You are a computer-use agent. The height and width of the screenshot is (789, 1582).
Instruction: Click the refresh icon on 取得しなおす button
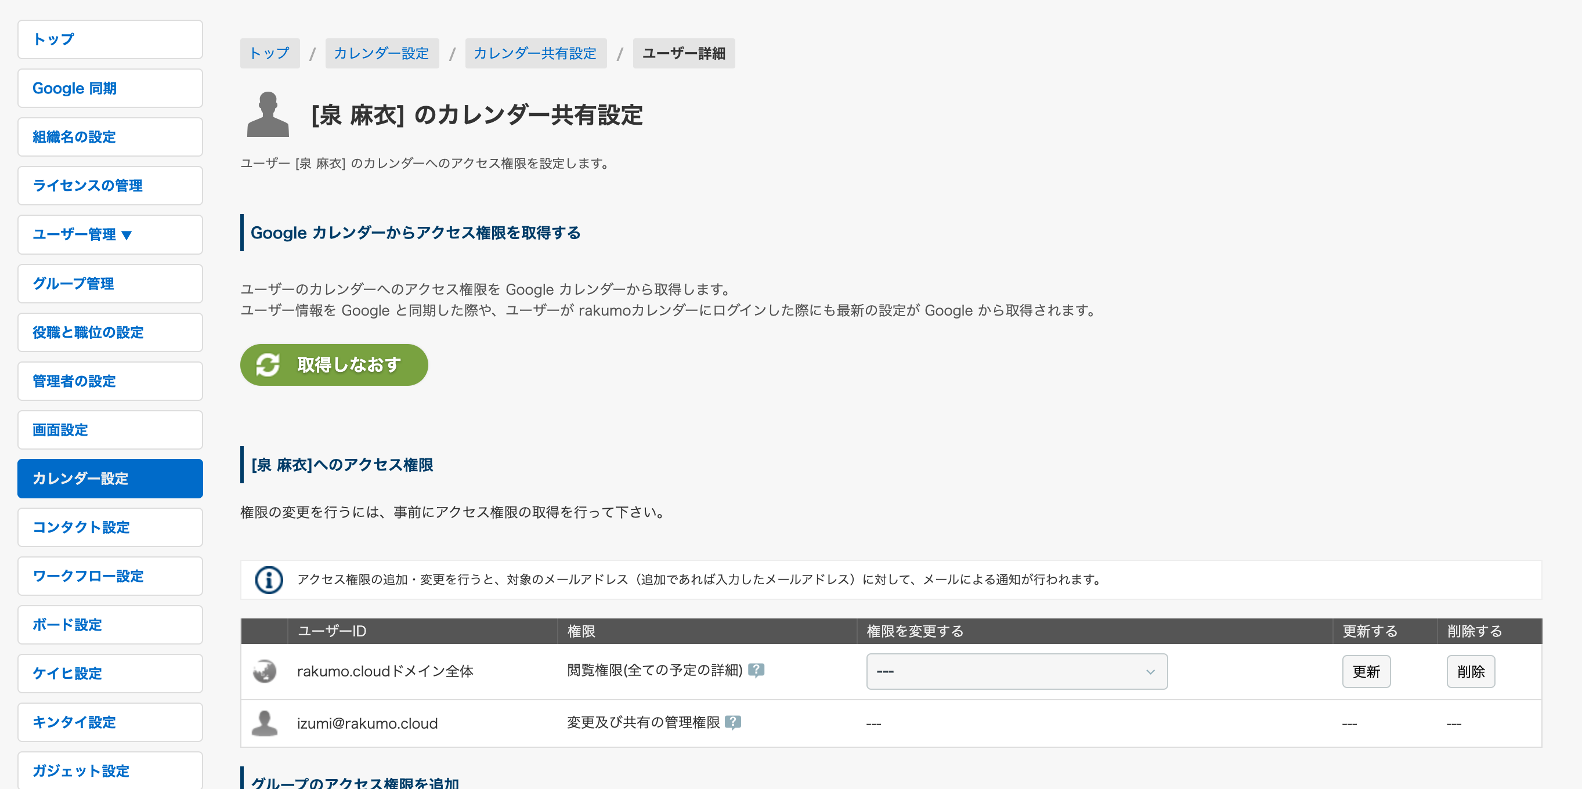point(268,365)
